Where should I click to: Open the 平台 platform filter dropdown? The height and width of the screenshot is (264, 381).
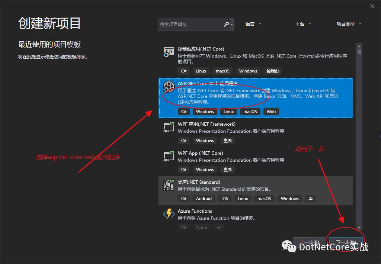(x=303, y=24)
